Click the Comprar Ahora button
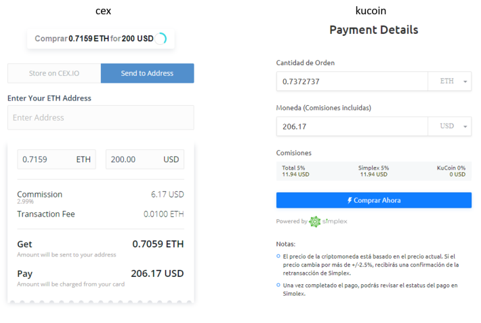 click(x=374, y=200)
